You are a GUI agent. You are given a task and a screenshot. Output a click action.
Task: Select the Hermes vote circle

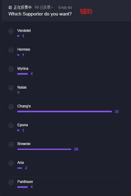[x=11, y=50]
